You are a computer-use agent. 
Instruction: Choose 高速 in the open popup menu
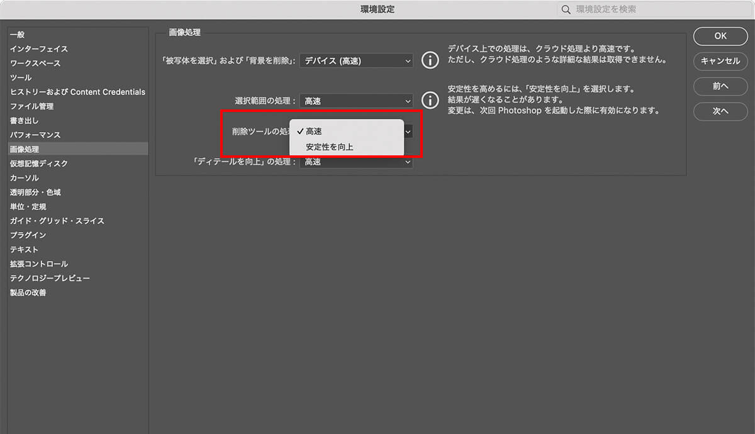346,131
